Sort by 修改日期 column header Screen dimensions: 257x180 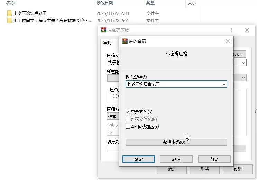(105, 3)
